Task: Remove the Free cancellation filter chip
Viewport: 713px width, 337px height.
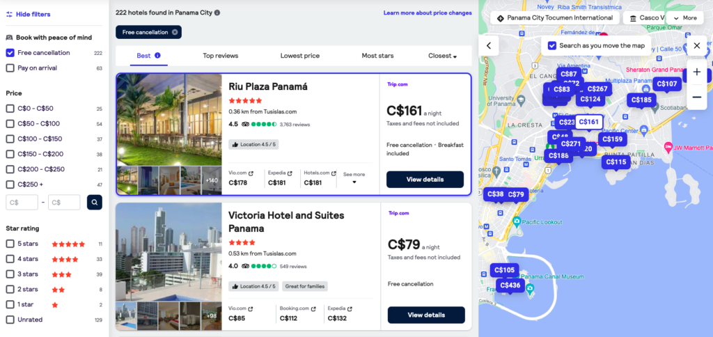Action: (x=174, y=32)
